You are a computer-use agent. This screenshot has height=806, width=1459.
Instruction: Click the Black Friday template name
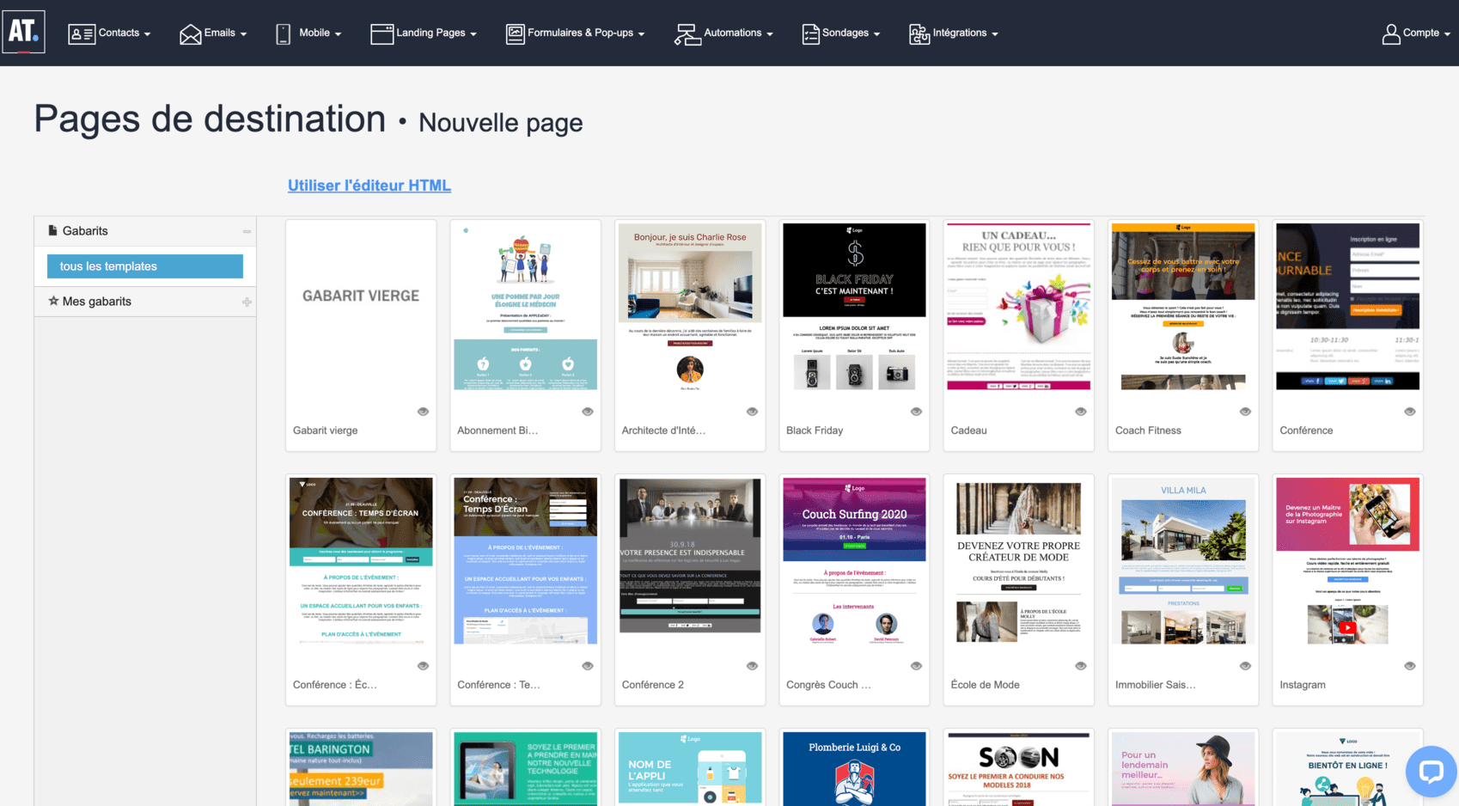(815, 430)
